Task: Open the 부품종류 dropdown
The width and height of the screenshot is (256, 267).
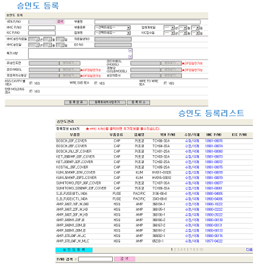Action: pyautogui.click(x=112, y=27)
